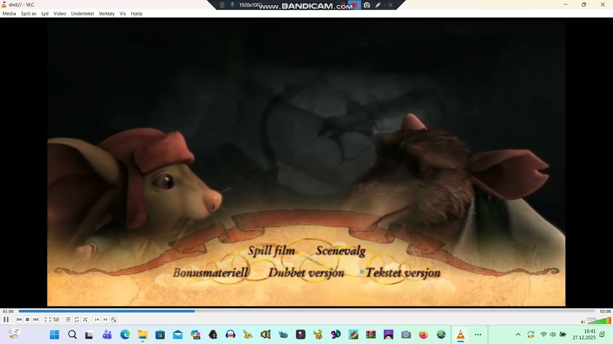Go to the previous DVD title

pos(97,320)
